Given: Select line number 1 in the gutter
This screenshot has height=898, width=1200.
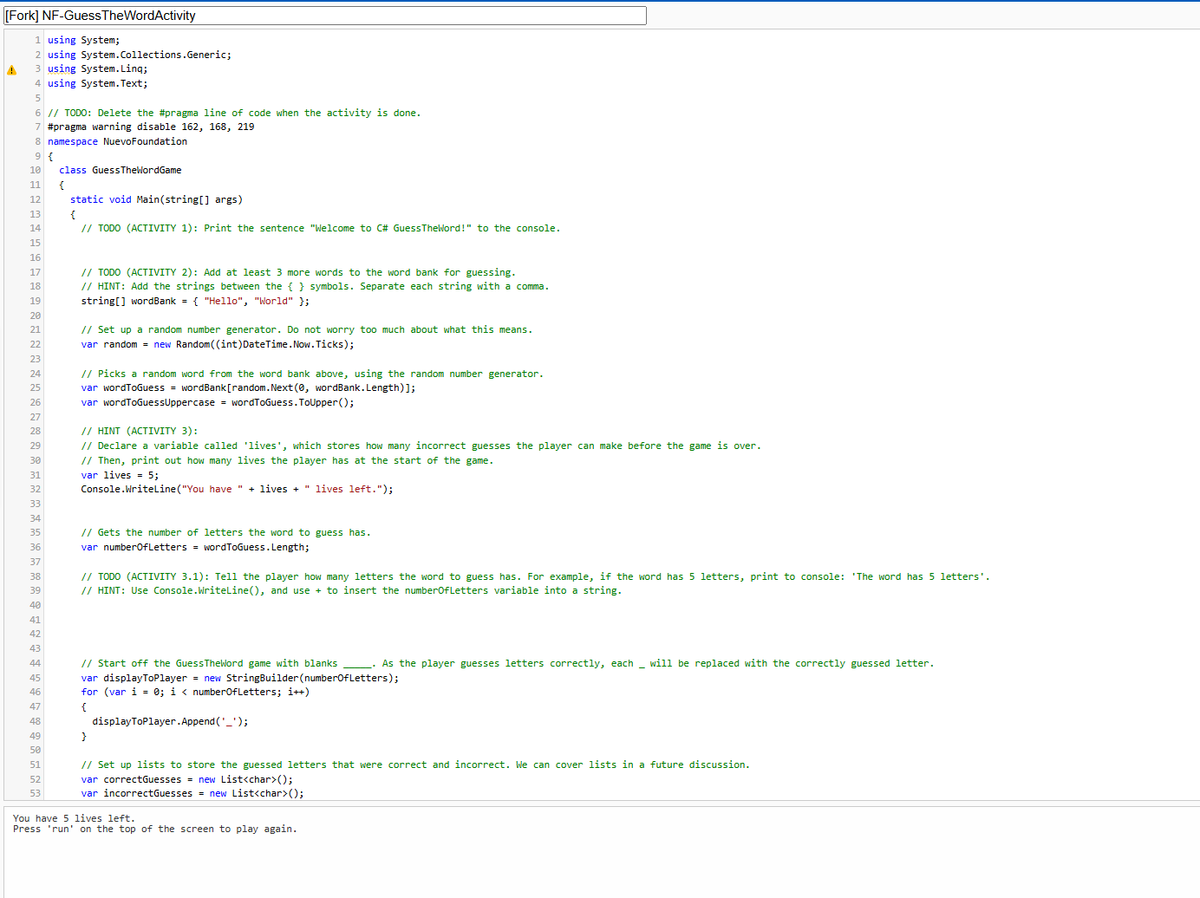Looking at the screenshot, I should [x=37, y=39].
